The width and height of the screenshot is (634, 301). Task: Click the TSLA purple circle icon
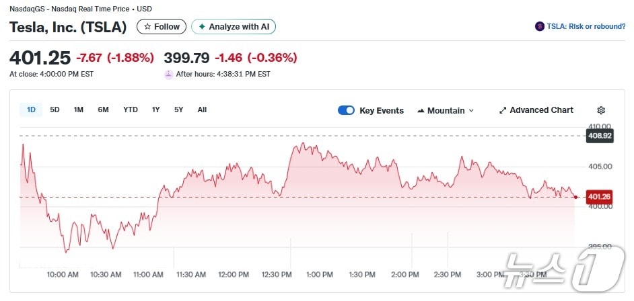539,27
